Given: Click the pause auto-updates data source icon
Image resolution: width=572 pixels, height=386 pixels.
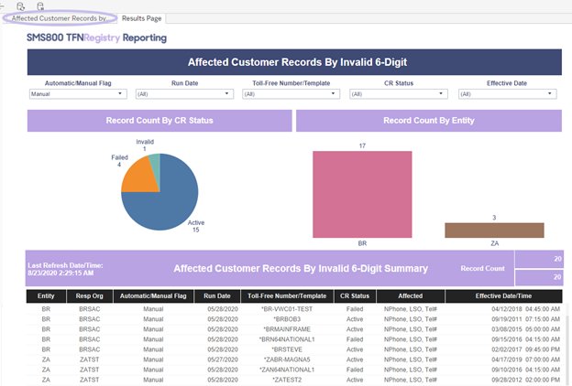Looking at the screenshot, I should pyautogui.click(x=40, y=5).
